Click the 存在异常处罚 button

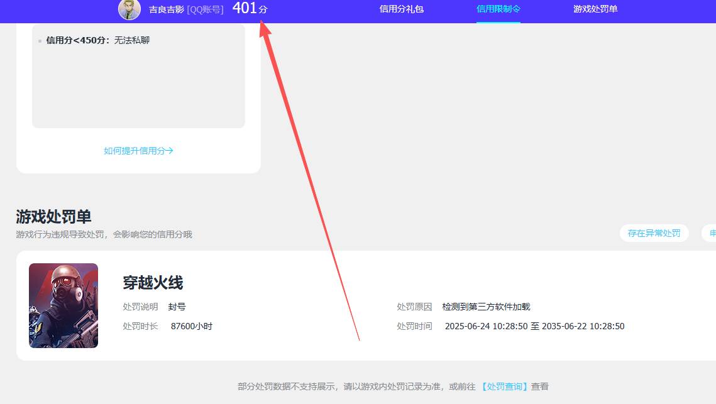(x=654, y=232)
